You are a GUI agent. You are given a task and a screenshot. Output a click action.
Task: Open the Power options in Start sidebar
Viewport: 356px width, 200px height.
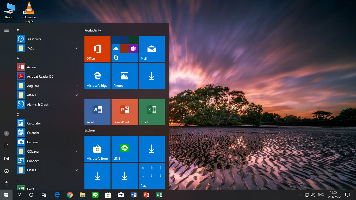coord(7,183)
